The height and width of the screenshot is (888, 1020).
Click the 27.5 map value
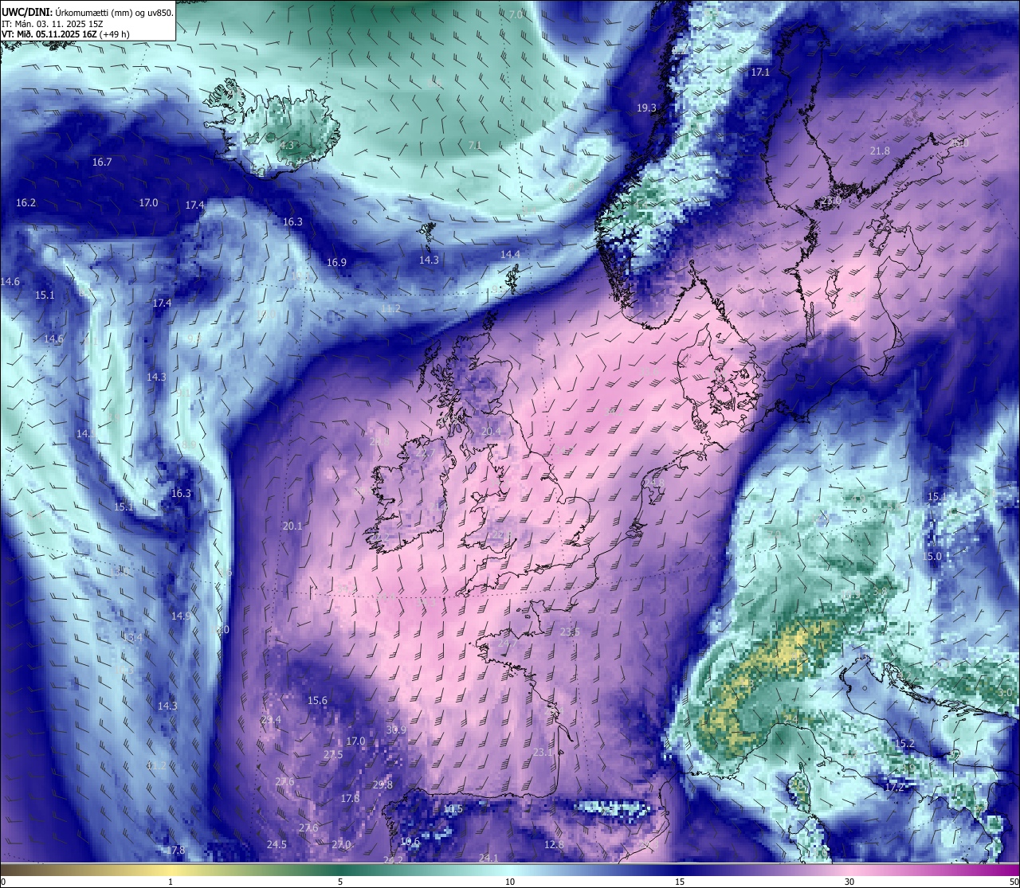coord(333,754)
